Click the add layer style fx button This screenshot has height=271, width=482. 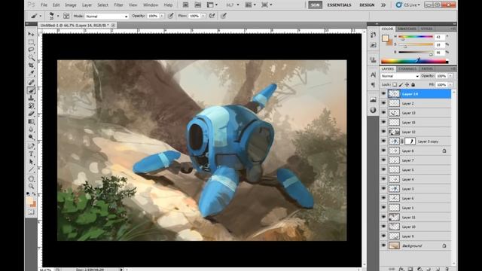click(x=401, y=269)
